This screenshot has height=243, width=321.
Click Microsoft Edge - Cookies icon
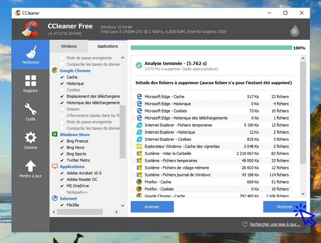139,111
